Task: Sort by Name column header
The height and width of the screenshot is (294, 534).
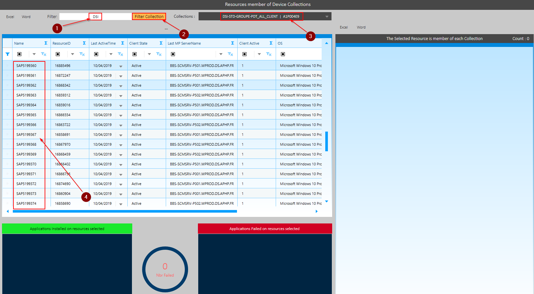Action: pyautogui.click(x=19, y=43)
